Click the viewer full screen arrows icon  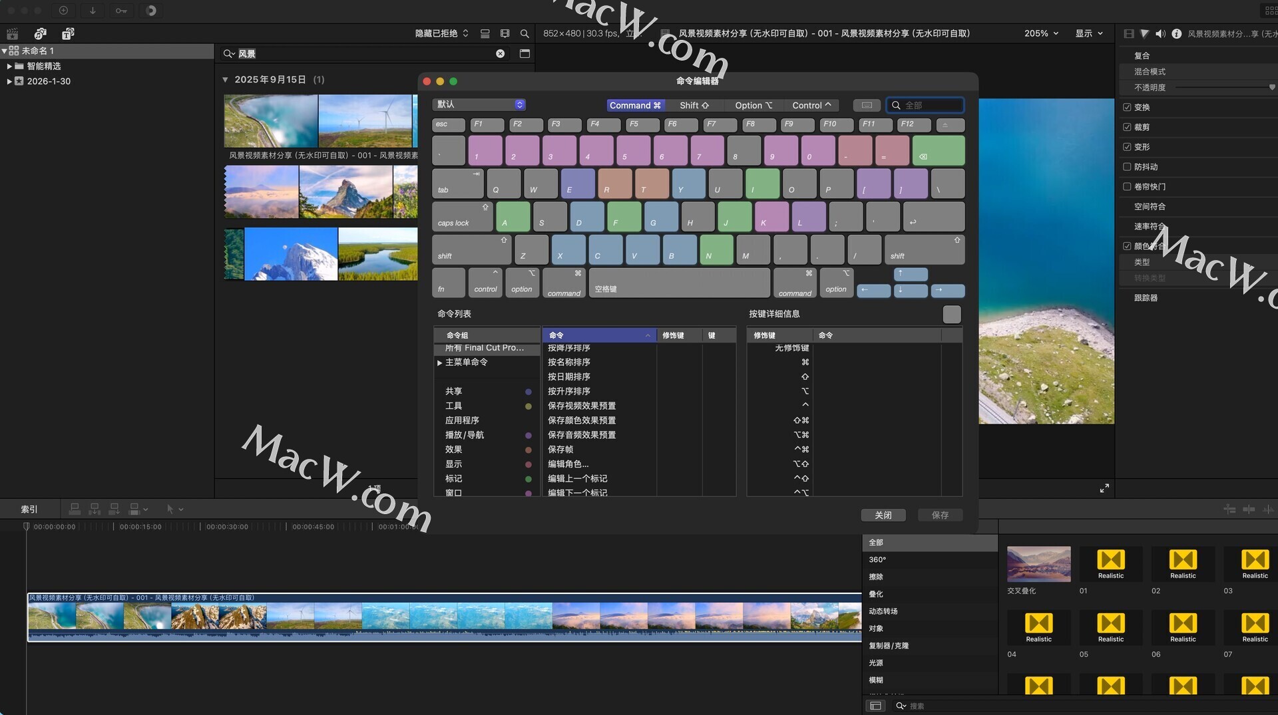point(1104,488)
